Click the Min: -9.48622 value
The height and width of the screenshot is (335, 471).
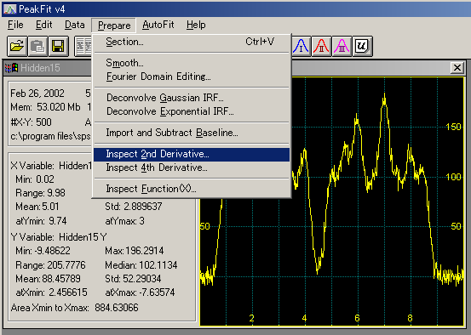(43, 251)
